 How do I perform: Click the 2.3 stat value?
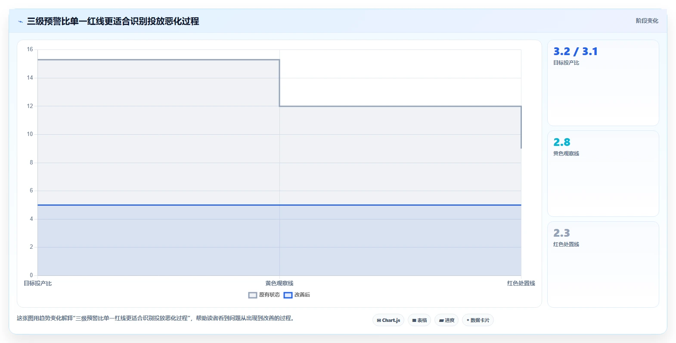pyautogui.click(x=562, y=233)
